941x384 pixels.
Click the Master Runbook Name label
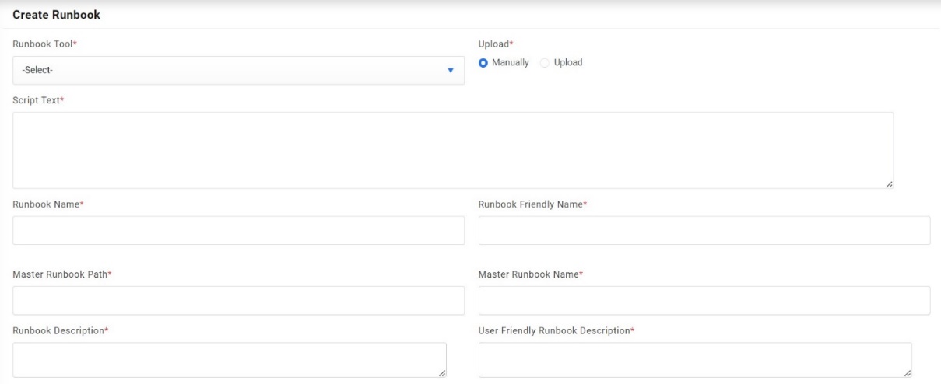click(x=530, y=274)
